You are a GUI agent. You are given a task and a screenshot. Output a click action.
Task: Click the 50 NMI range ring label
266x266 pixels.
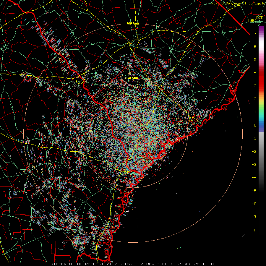[133, 78]
